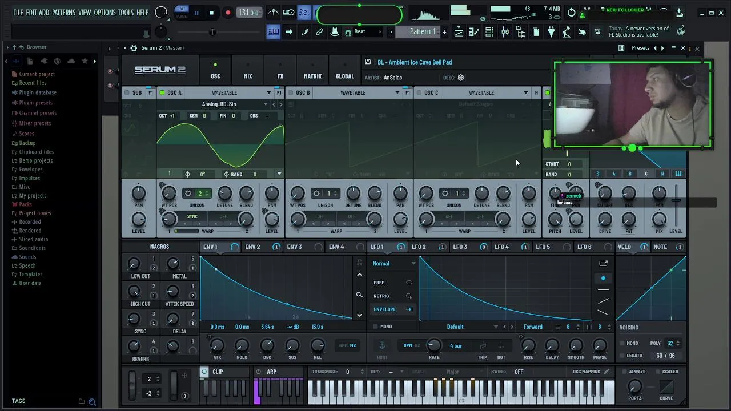The width and height of the screenshot is (731, 411).
Task: Click the LFO host anchor icon
Action: click(x=382, y=345)
